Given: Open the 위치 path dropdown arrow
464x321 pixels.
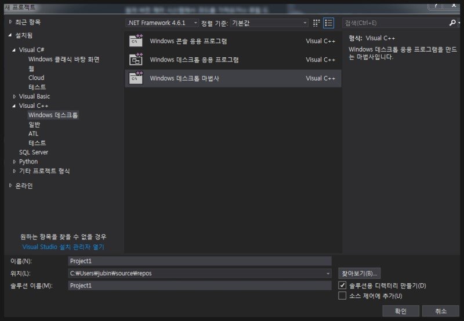Looking at the screenshot, I should (x=328, y=273).
